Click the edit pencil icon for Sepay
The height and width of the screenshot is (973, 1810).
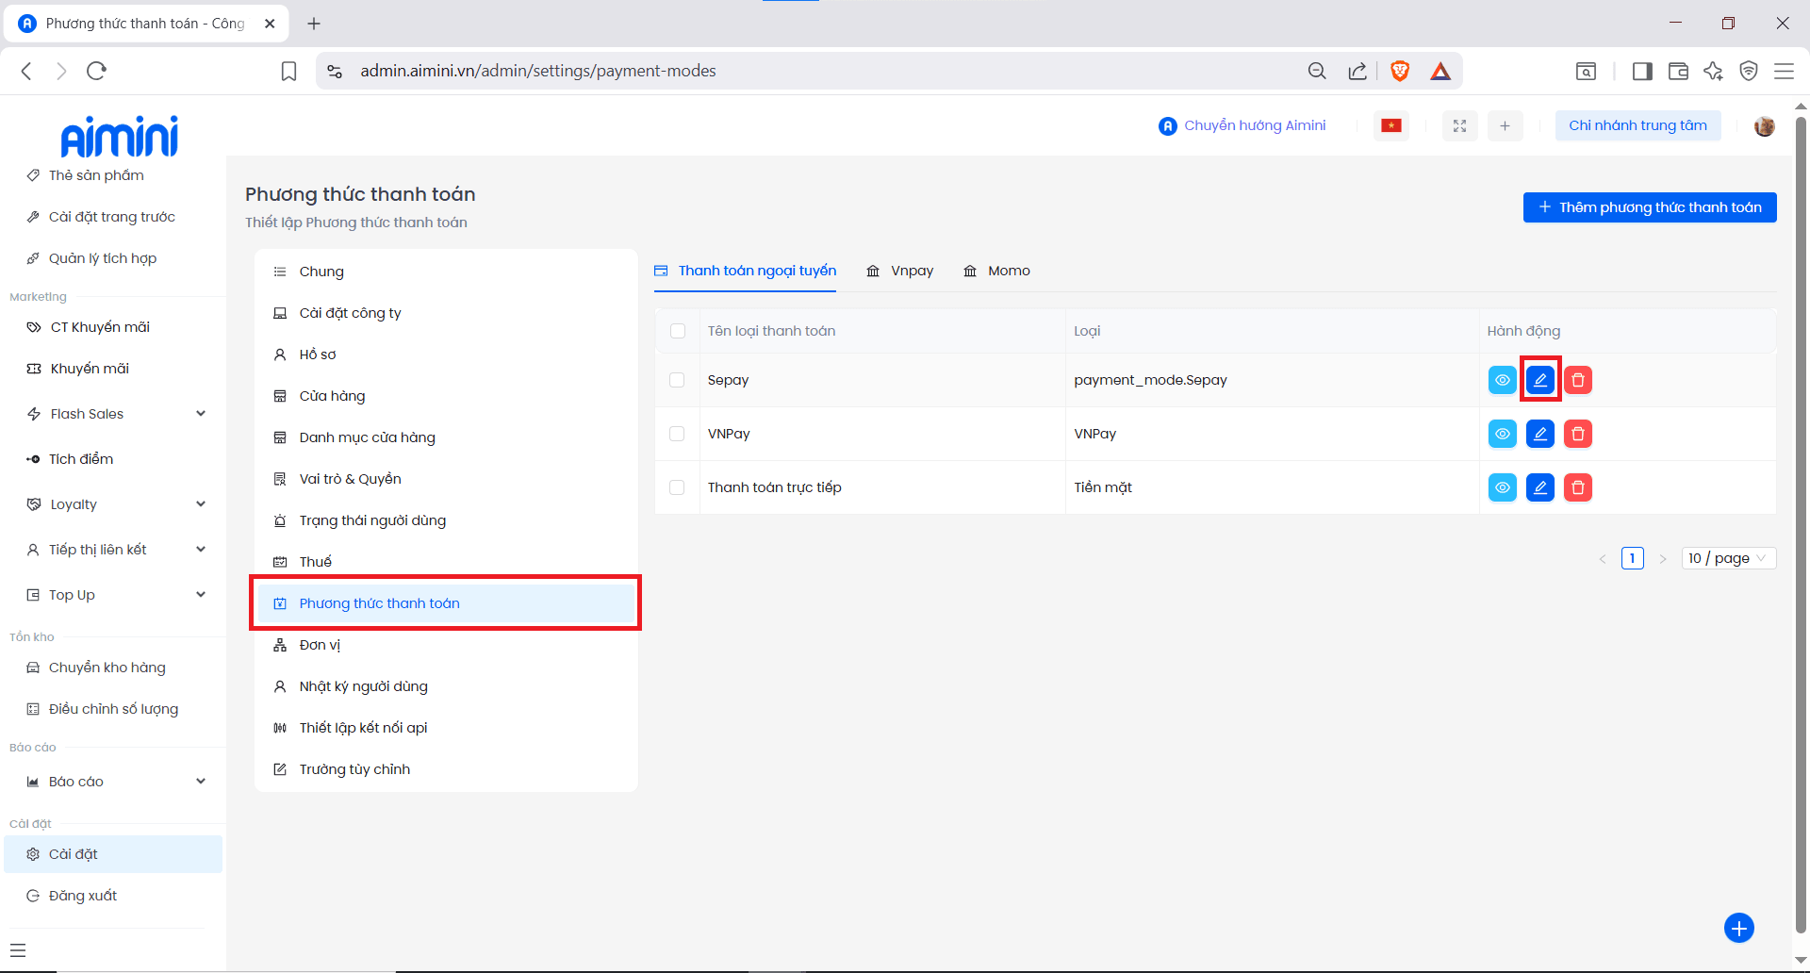(1539, 380)
